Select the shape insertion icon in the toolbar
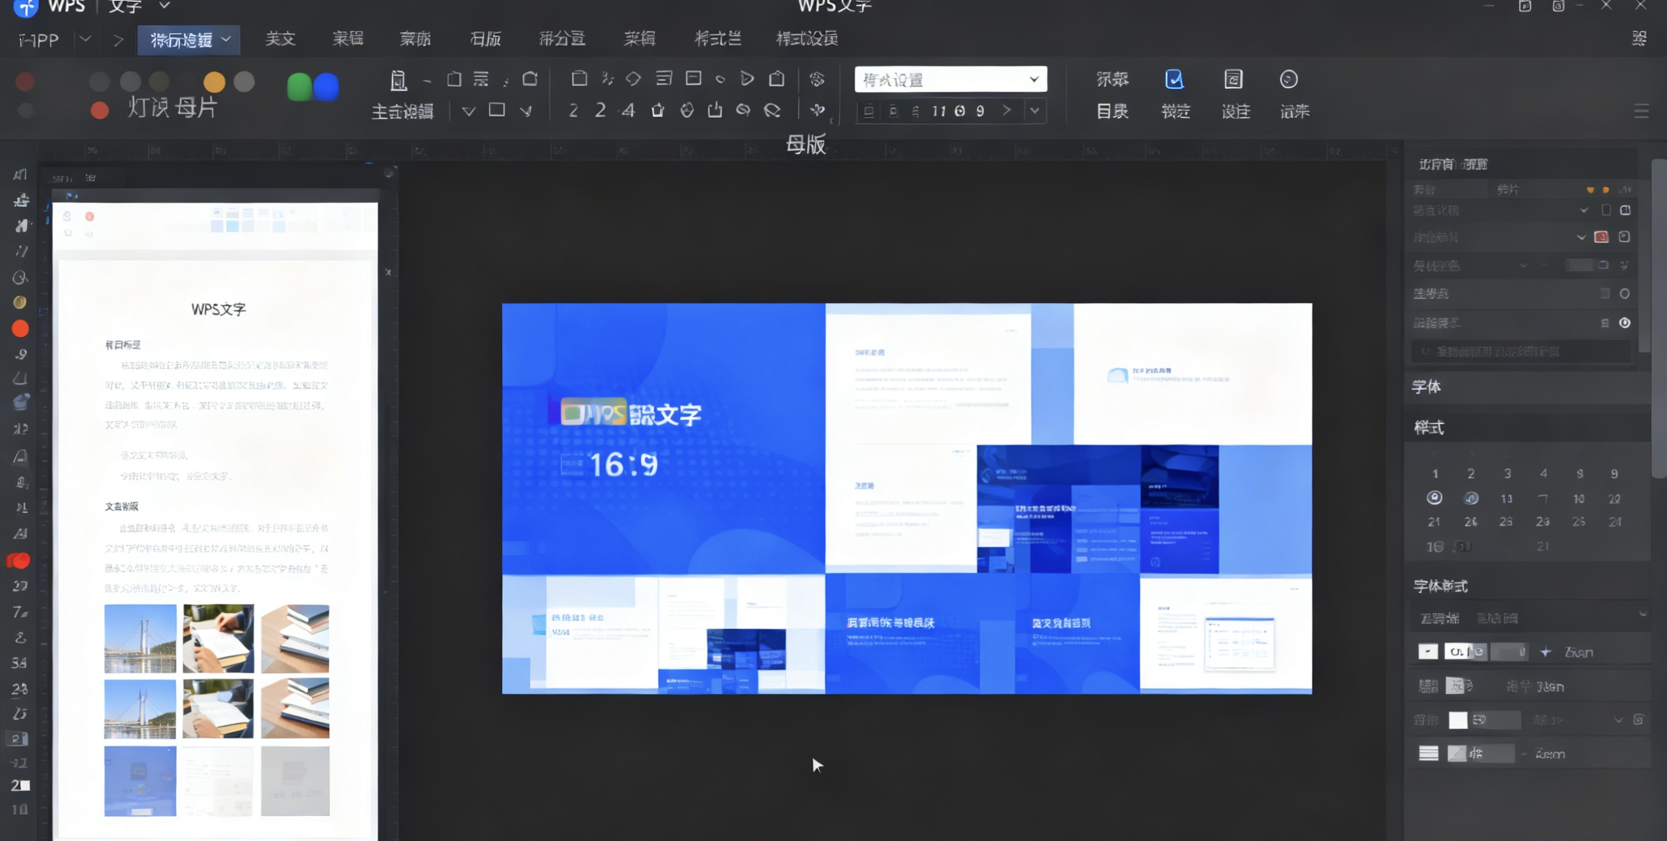This screenshot has width=1667, height=841. click(633, 78)
